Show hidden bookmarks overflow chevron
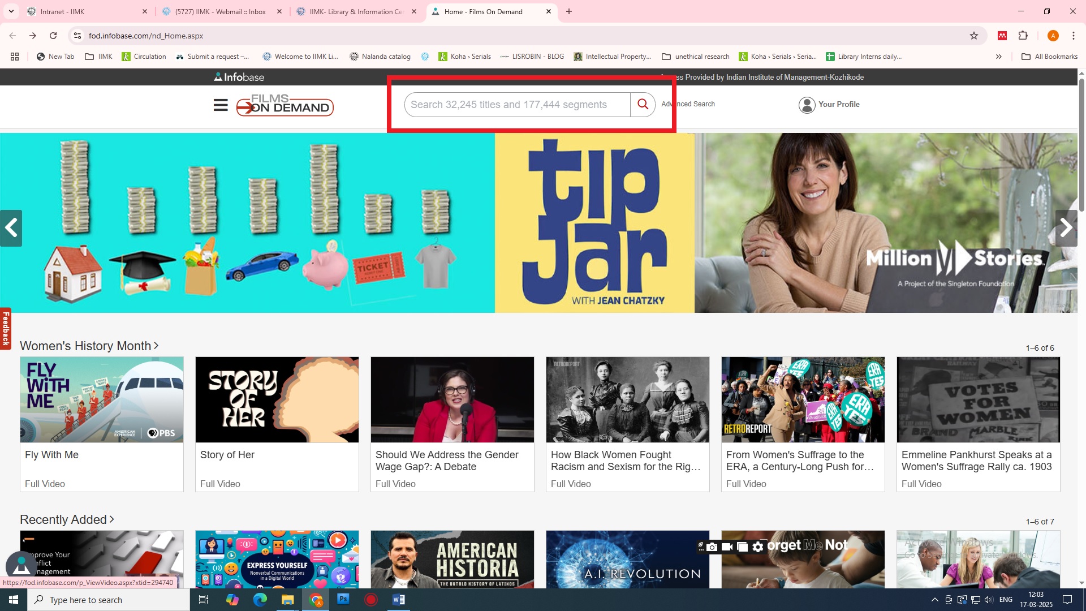The height and width of the screenshot is (611, 1086). (999, 57)
